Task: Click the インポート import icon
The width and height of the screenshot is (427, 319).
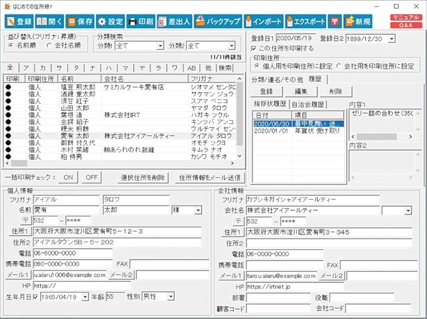Action: click(x=262, y=21)
